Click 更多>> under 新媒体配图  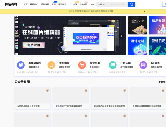[x=37, y=72]
